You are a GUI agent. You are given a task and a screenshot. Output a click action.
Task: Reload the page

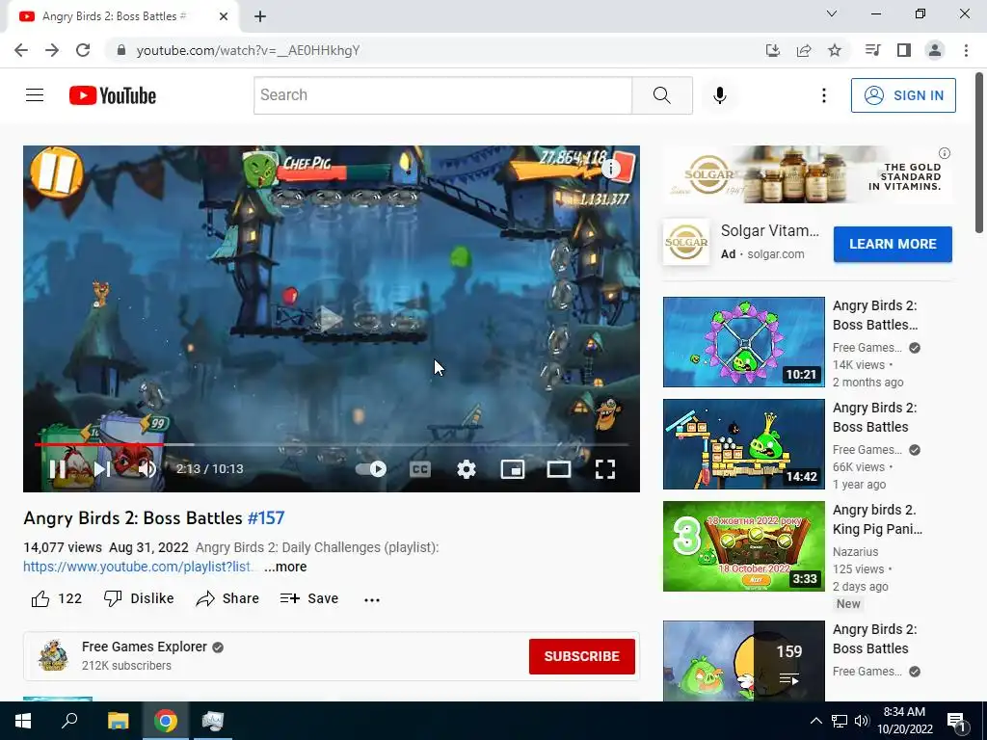(x=83, y=50)
